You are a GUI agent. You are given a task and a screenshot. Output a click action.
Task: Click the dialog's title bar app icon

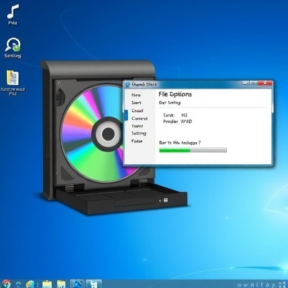tap(128, 84)
